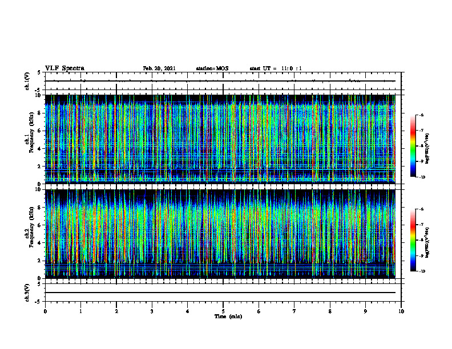
Task: Click time axis tick label "4"
Action: point(188,311)
